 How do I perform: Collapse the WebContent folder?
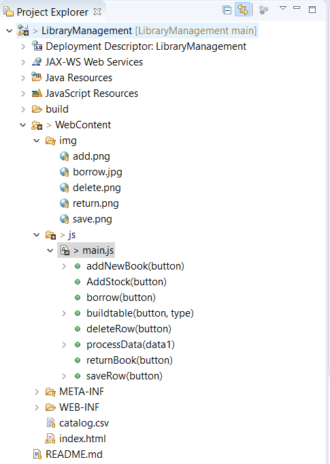click(x=22, y=125)
